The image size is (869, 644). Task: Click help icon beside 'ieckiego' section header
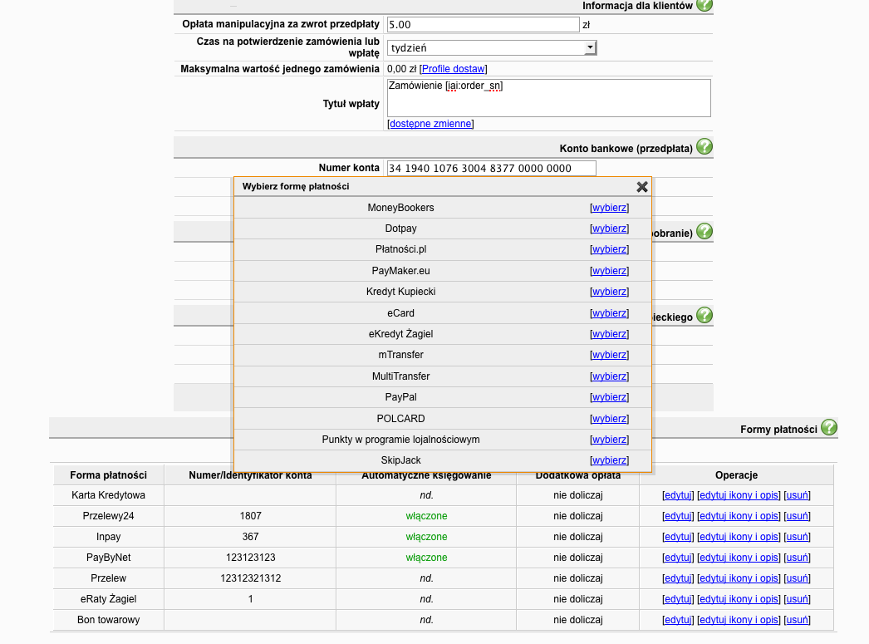(705, 315)
